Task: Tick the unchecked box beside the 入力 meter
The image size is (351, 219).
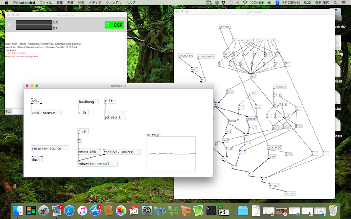Action: (x=10, y=25)
